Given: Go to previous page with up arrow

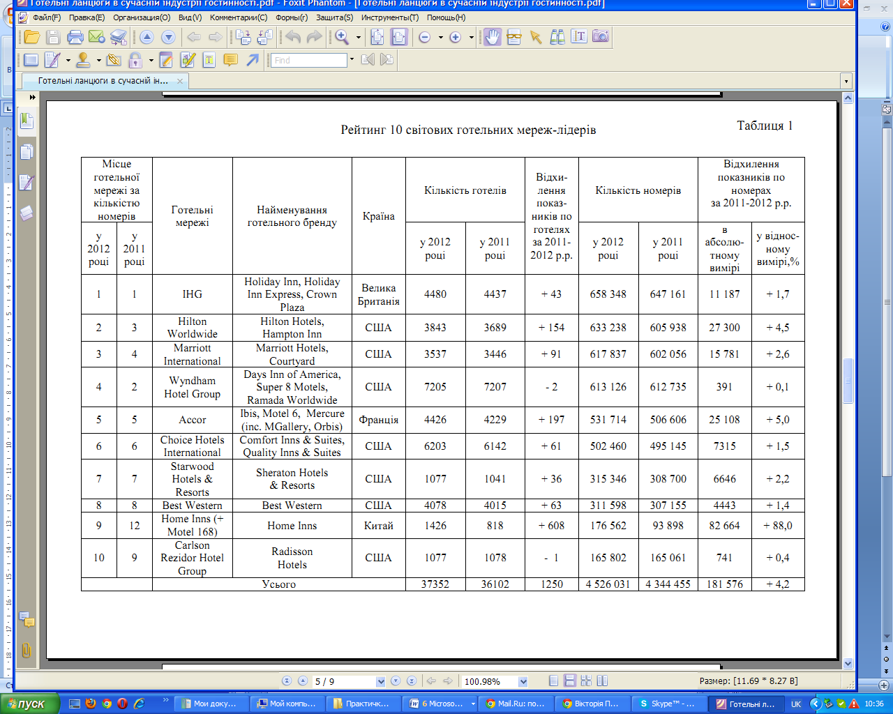Looking at the screenshot, I should pos(147,37).
